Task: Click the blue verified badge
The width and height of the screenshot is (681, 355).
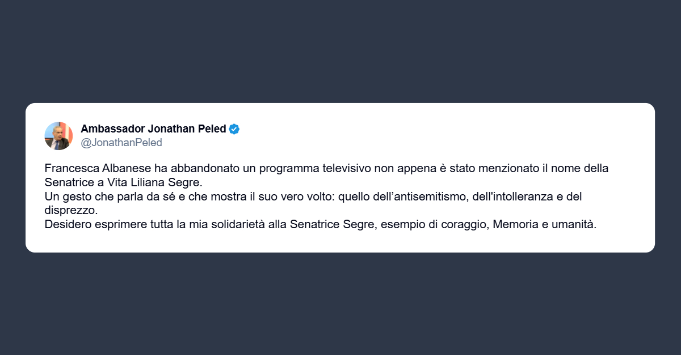Action: tap(234, 129)
